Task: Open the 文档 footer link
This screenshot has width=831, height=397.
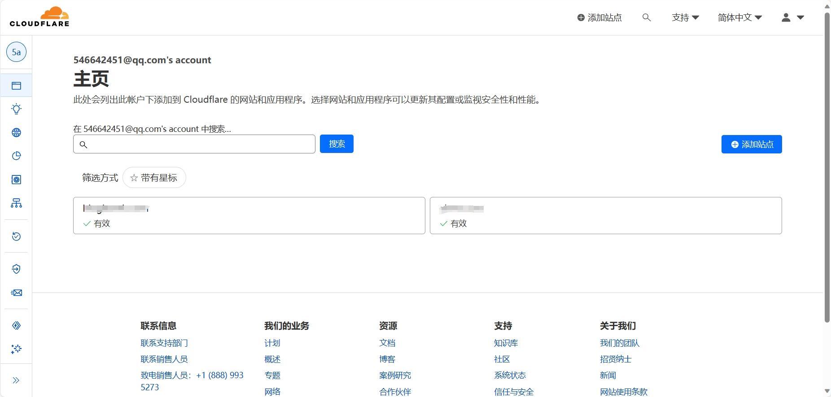Action: (x=387, y=343)
